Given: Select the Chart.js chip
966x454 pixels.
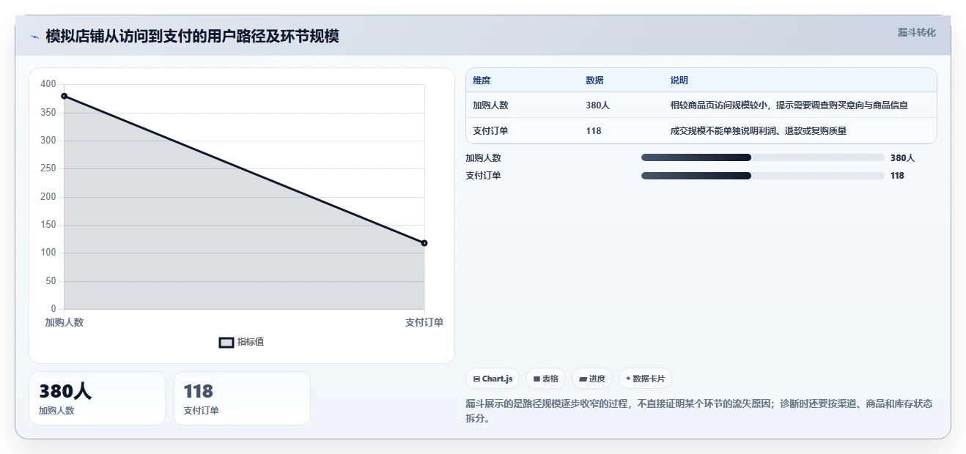Looking at the screenshot, I should tap(493, 379).
